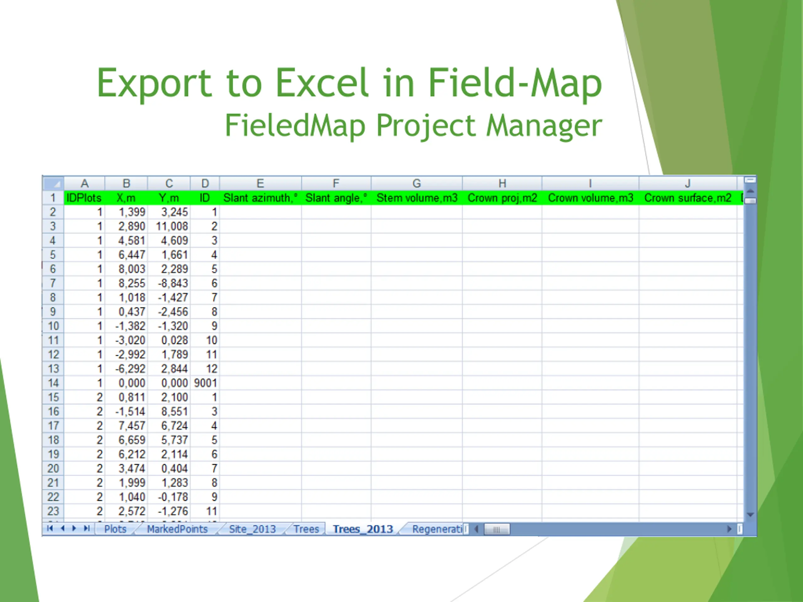Click cell with value 3,474

tap(126, 468)
